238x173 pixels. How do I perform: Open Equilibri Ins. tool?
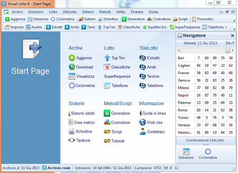coord(155,27)
